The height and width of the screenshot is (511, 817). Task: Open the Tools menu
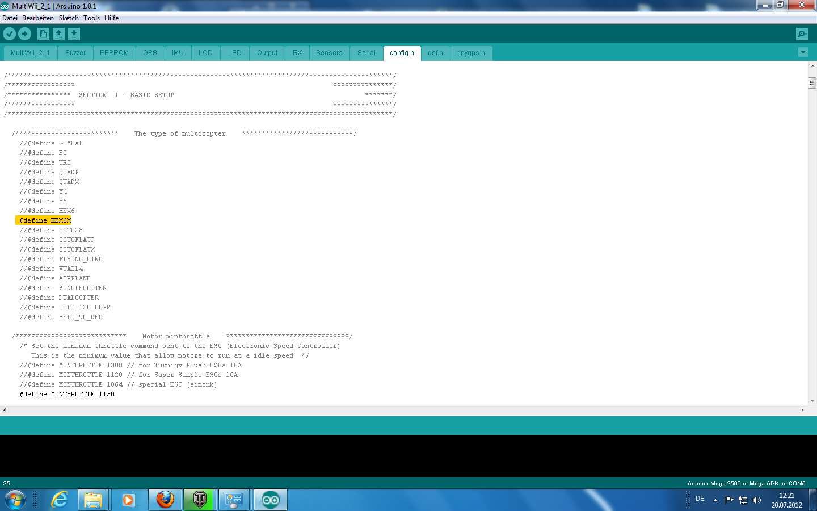click(x=91, y=18)
